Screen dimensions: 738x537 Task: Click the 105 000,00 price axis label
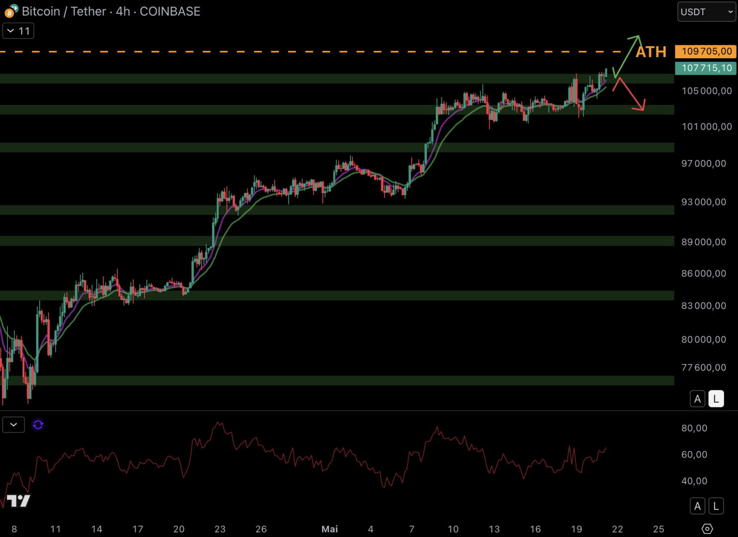point(707,91)
